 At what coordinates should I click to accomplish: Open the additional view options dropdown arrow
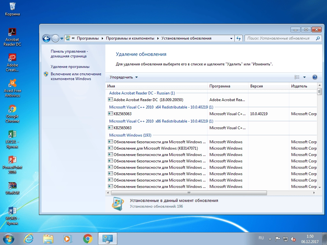pyautogui.click(x=304, y=77)
